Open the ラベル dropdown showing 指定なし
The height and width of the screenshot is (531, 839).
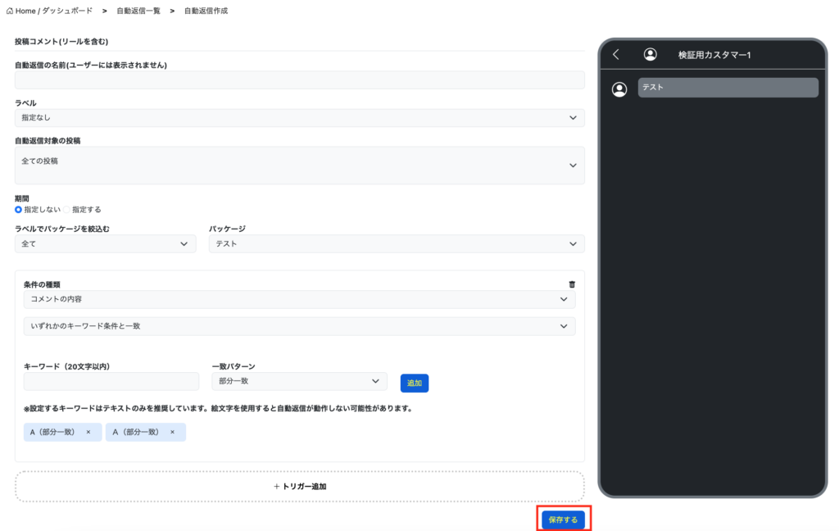pos(300,118)
